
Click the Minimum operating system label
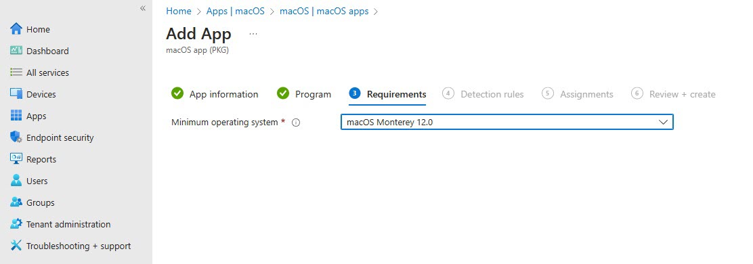[225, 122]
